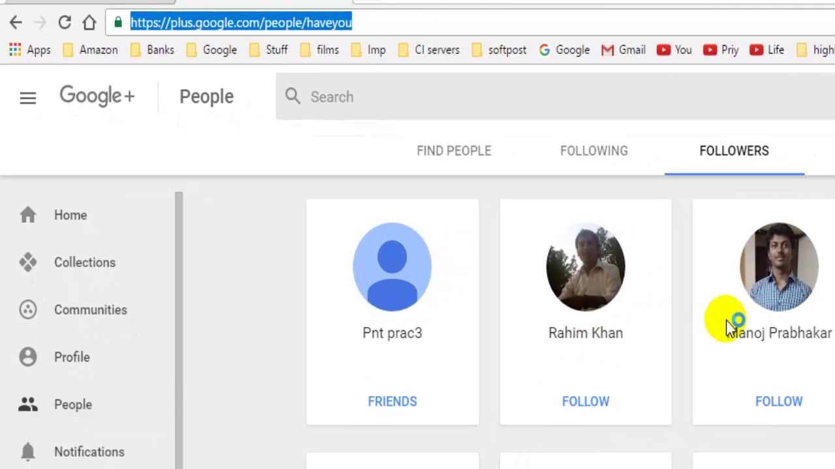Select the Followers tab

(x=734, y=150)
